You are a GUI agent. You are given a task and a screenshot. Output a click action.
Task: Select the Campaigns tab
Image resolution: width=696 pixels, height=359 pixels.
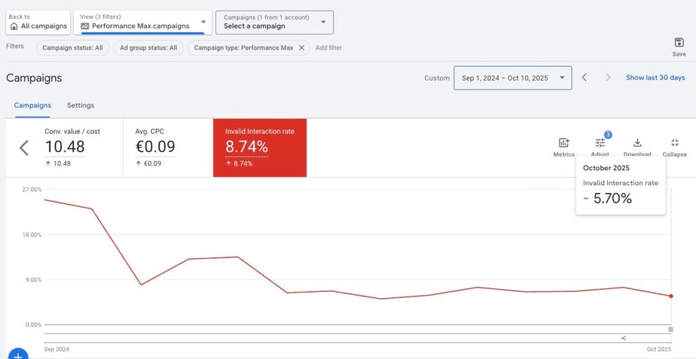33,106
